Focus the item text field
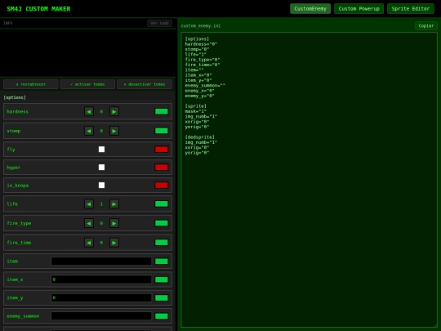This screenshot has width=441, height=331. tap(101, 262)
